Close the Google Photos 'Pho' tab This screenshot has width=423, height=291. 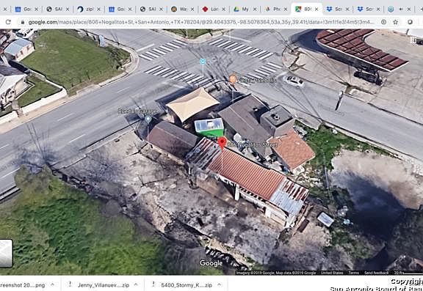[x=286, y=9]
